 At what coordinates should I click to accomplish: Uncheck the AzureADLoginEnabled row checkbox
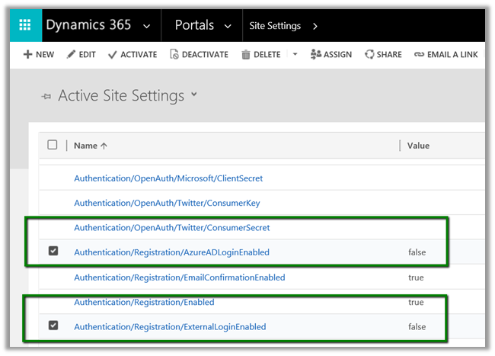point(53,252)
